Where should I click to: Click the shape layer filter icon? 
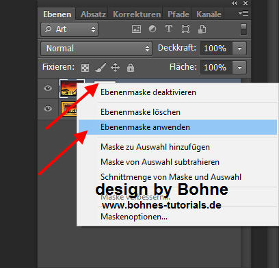pyautogui.click(x=185, y=29)
